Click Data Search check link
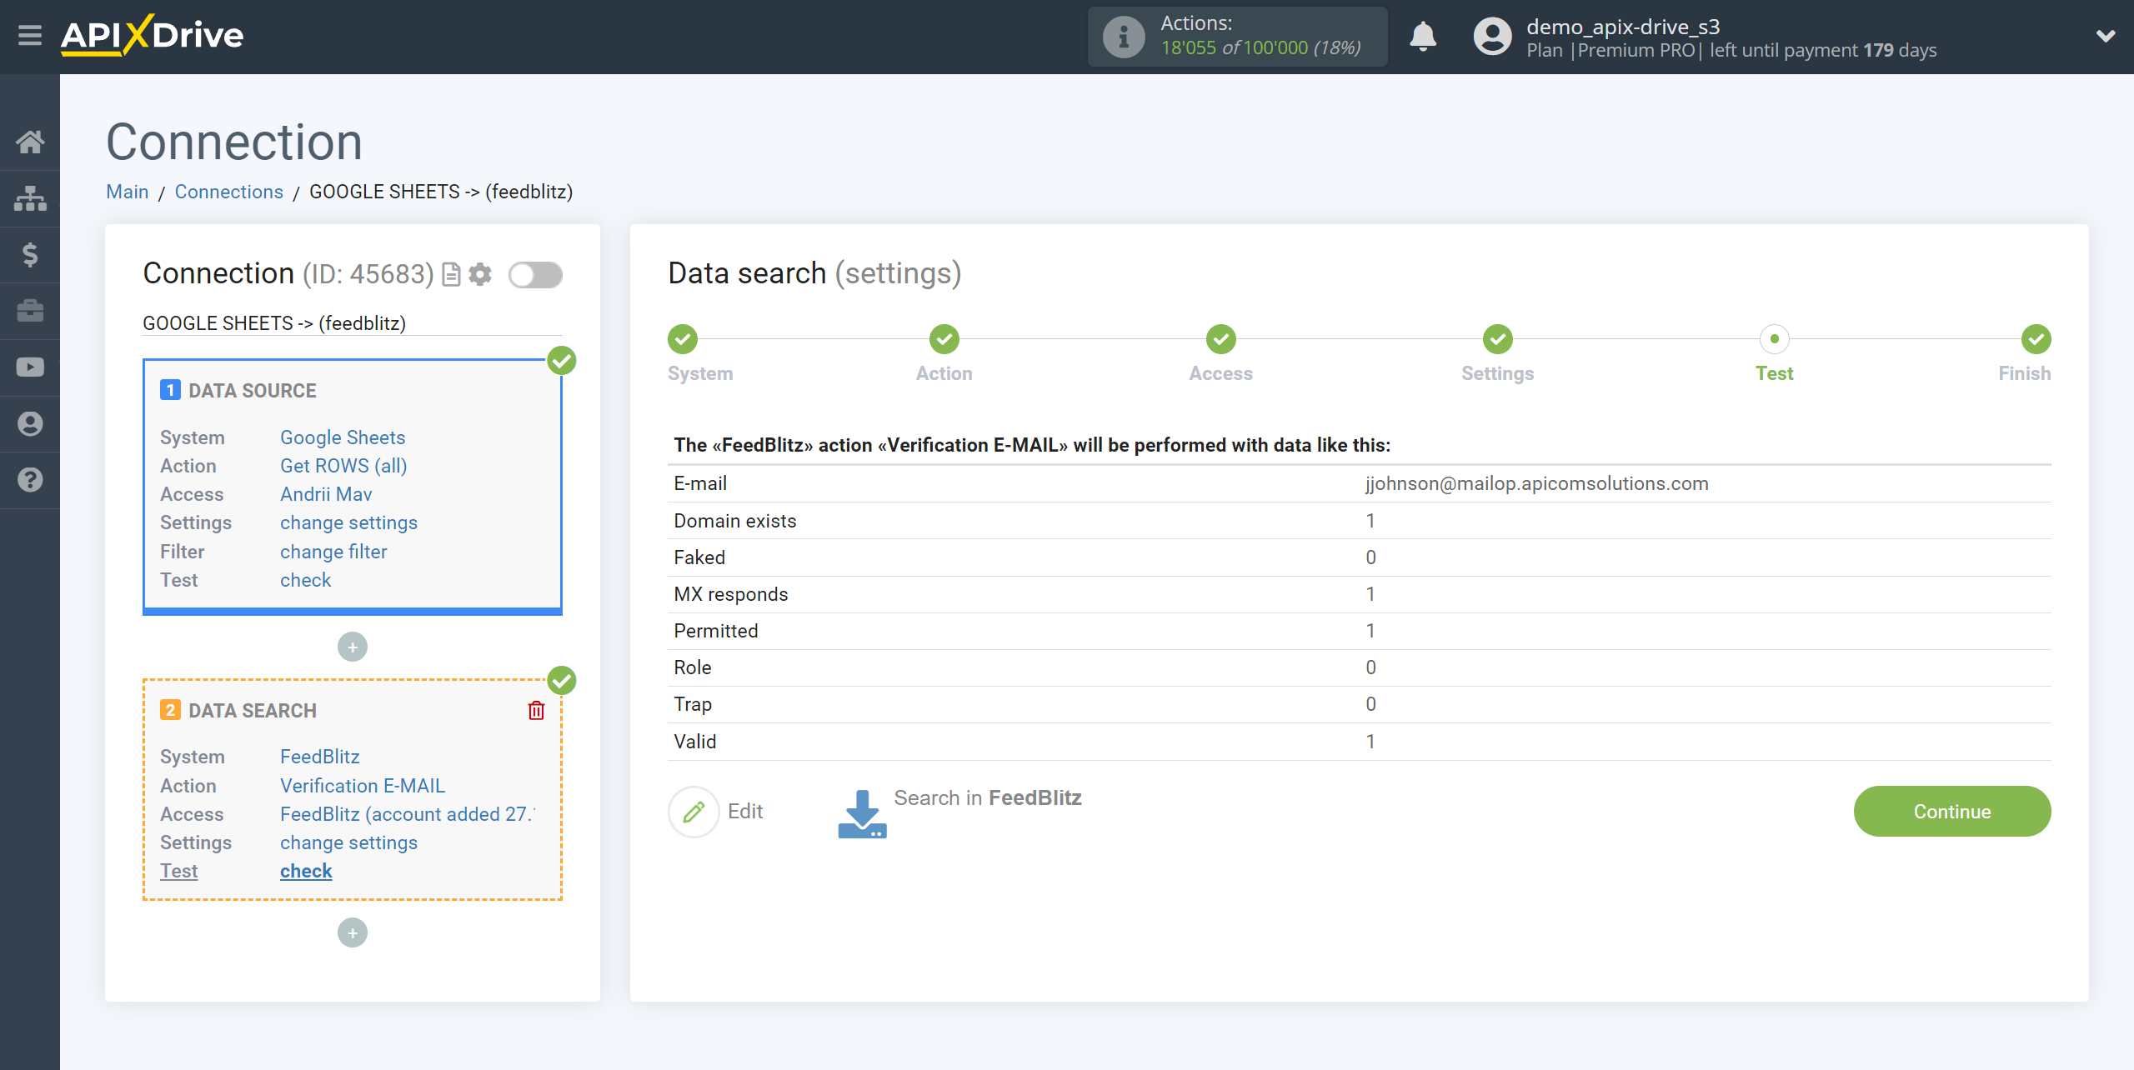2134x1070 pixels. click(x=306, y=871)
